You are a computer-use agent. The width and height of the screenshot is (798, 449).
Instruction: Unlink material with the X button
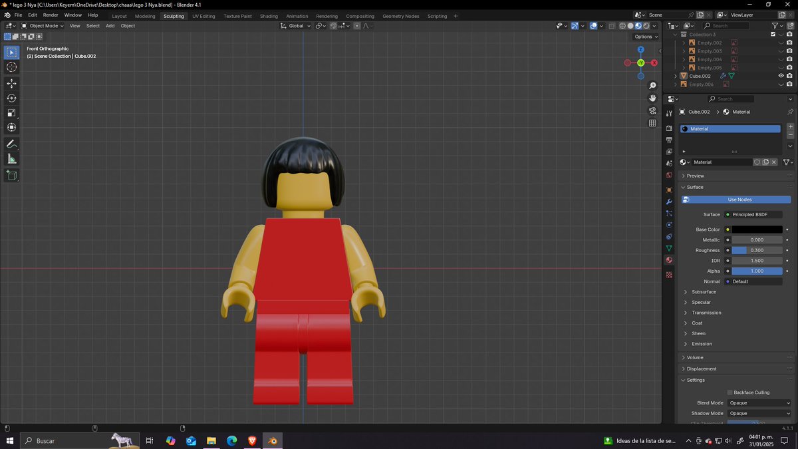(x=774, y=162)
